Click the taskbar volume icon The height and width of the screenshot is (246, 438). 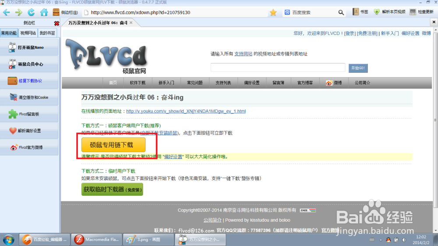pyautogui.click(x=404, y=240)
